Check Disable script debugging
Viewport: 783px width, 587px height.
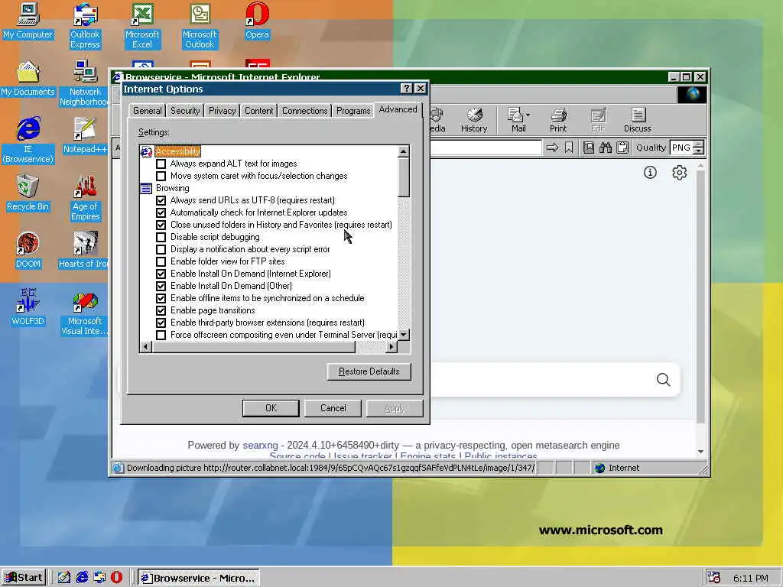pyautogui.click(x=161, y=237)
